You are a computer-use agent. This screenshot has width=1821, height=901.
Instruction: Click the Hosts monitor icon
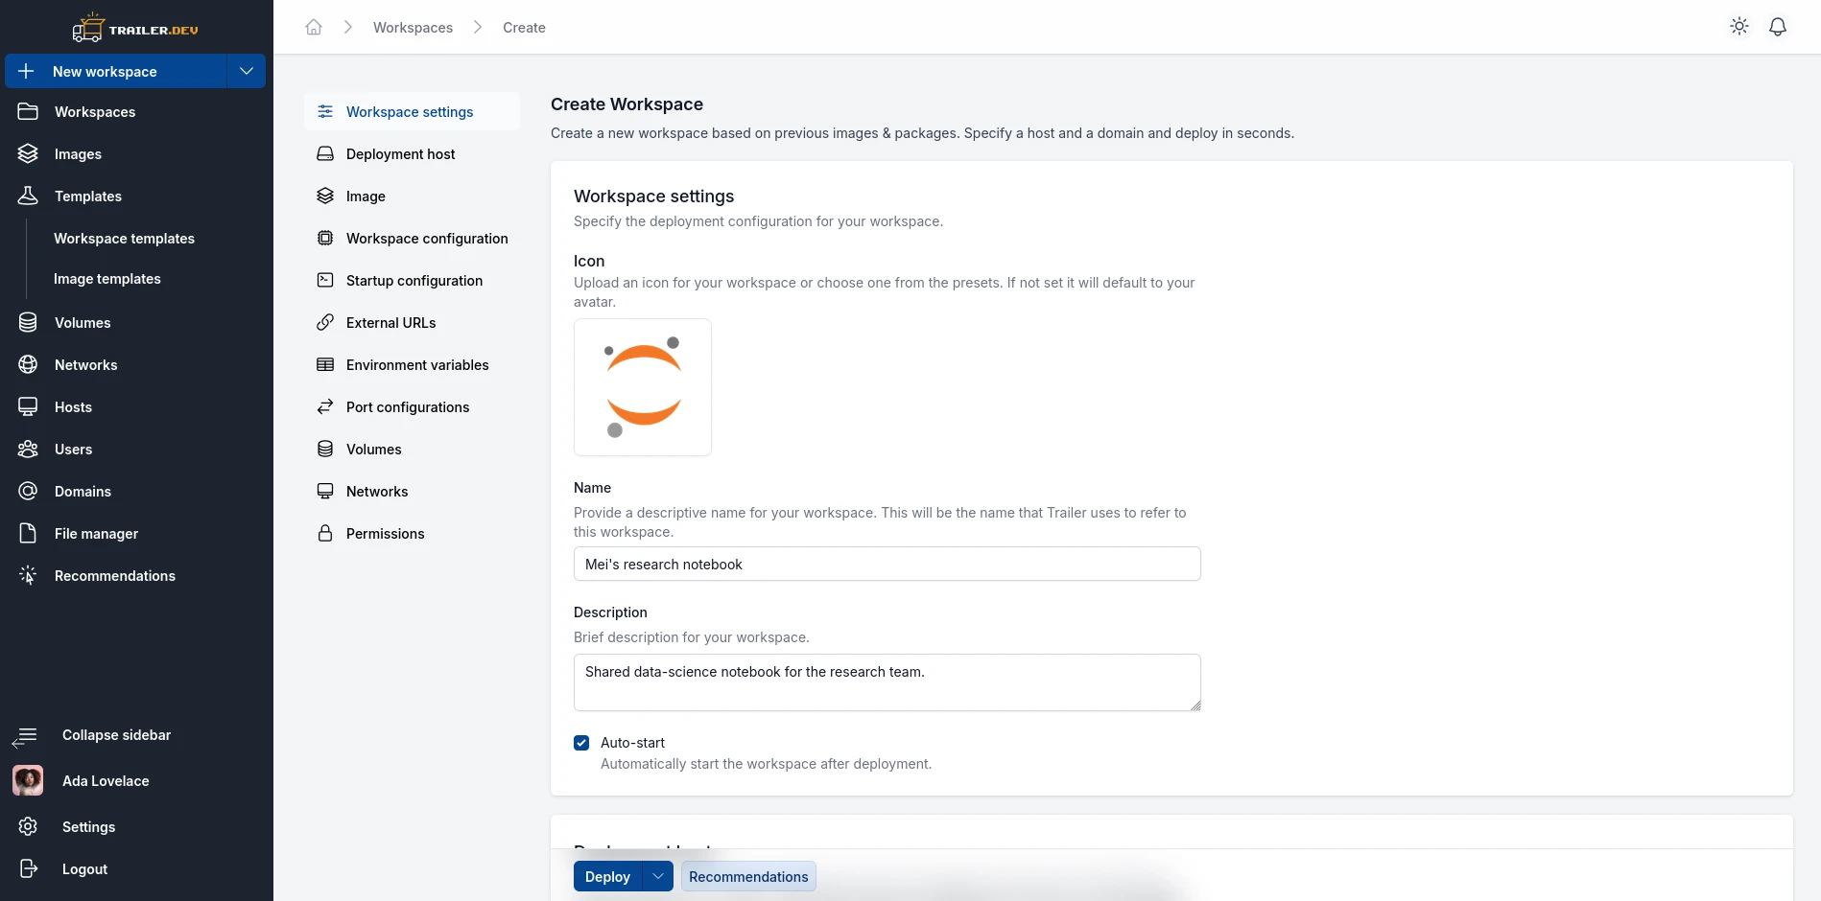[x=28, y=406]
